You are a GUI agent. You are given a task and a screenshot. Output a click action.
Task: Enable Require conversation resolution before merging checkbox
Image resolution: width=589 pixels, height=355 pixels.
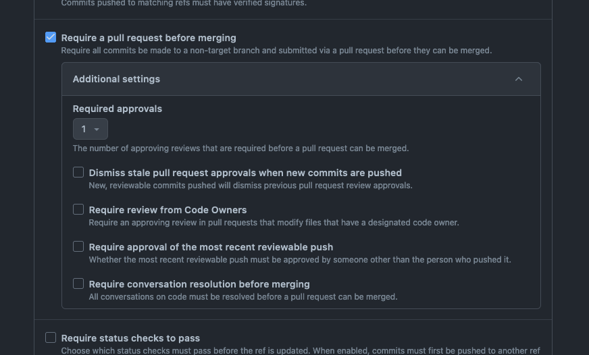pos(78,283)
